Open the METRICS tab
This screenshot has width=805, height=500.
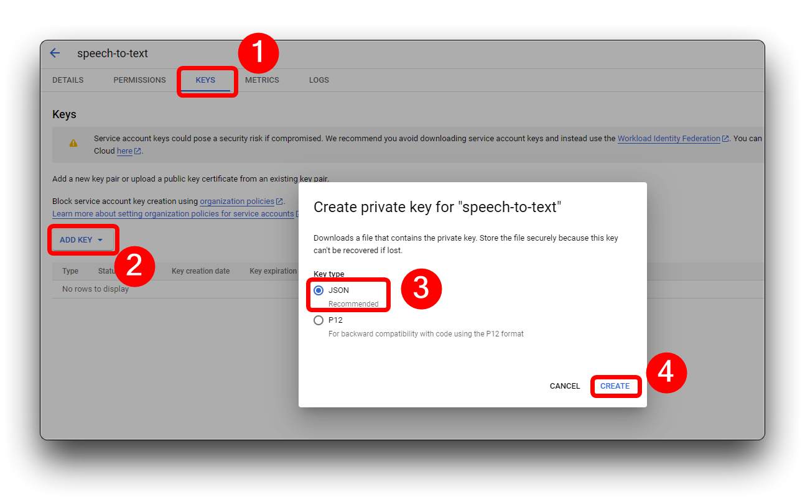[262, 80]
